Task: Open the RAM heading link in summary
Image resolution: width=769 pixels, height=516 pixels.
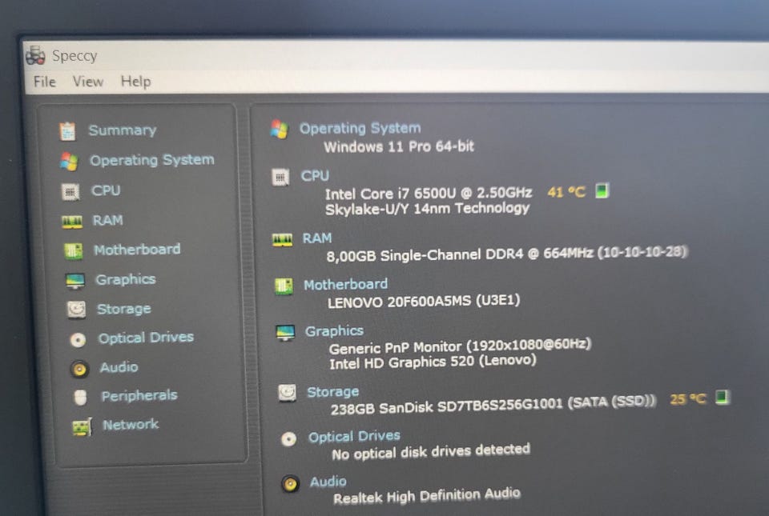Action: tap(317, 238)
